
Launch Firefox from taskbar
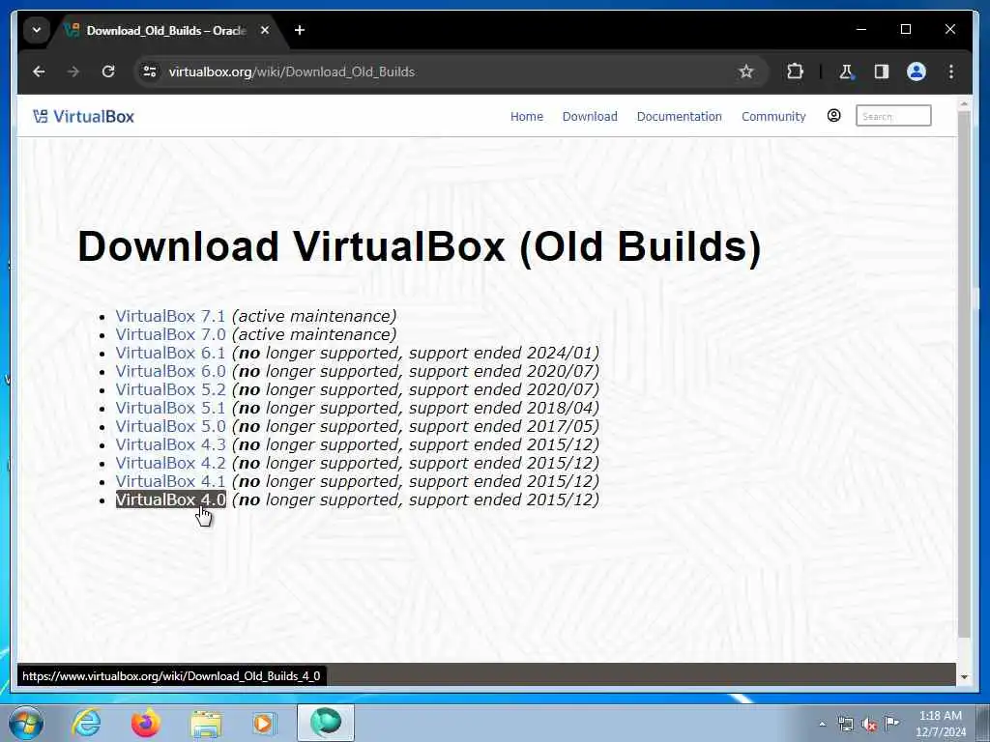point(146,723)
